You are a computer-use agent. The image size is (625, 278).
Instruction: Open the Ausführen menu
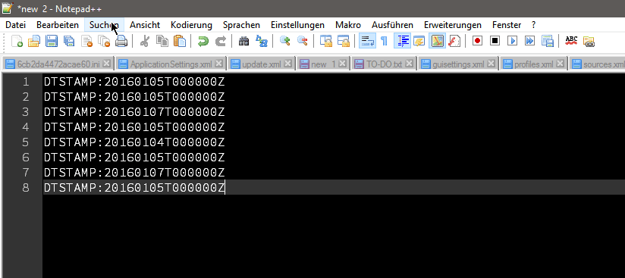pyautogui.click(x=393, y=25)
